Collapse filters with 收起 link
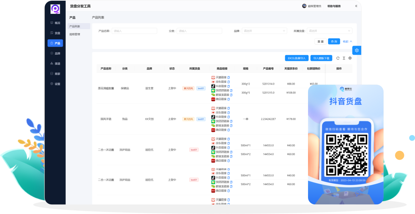415x214 pixels. (347, 41)
